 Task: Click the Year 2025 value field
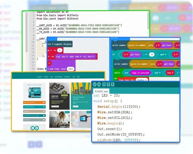(70, 69)
